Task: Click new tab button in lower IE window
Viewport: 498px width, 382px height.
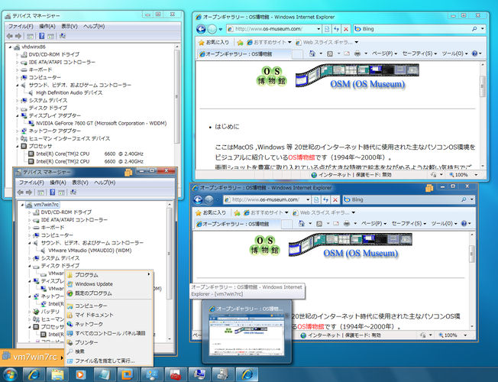Action: tap(286, 224)
